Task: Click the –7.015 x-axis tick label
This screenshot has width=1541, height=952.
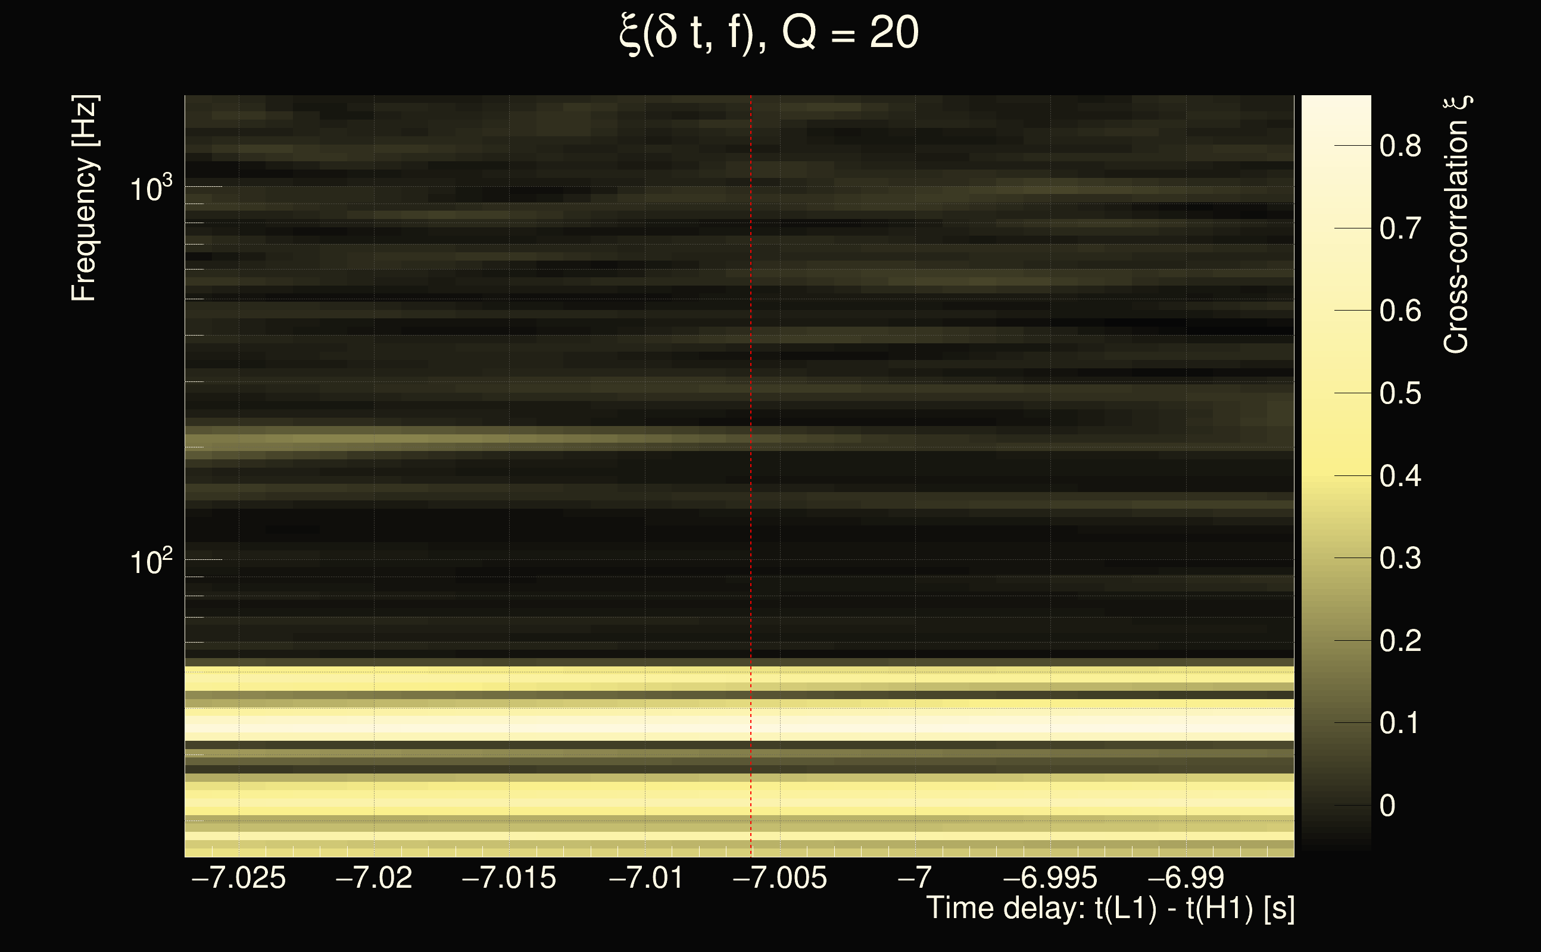Action: pos(509,878)
